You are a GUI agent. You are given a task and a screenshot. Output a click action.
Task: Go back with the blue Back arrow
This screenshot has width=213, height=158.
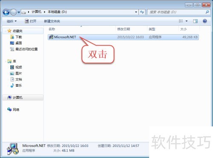[6, 12]
